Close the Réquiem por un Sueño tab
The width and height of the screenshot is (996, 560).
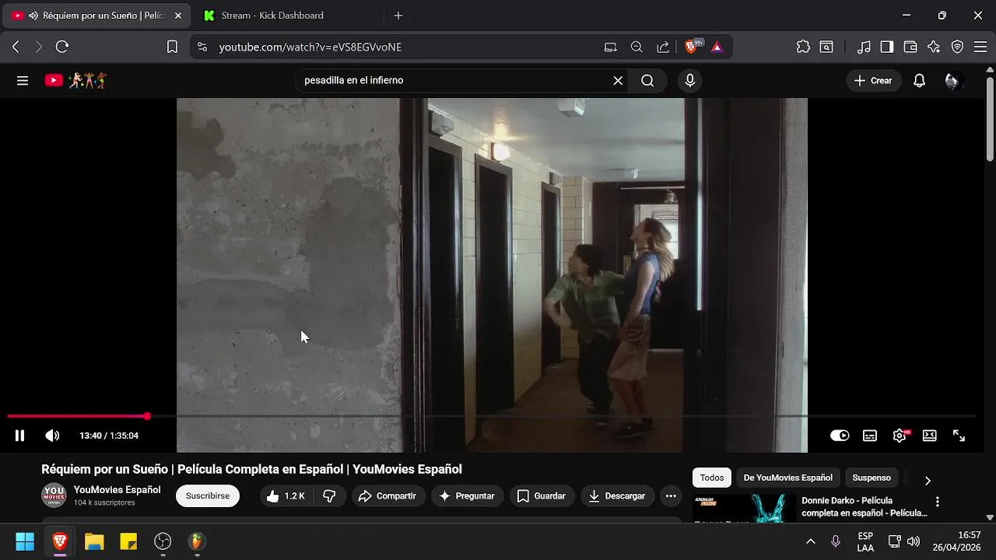[x=178, y=16]
